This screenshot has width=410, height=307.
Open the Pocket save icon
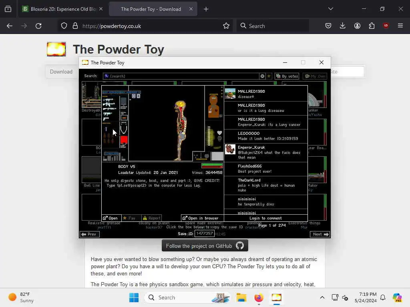pyautogui.click(x=328, y=26)
